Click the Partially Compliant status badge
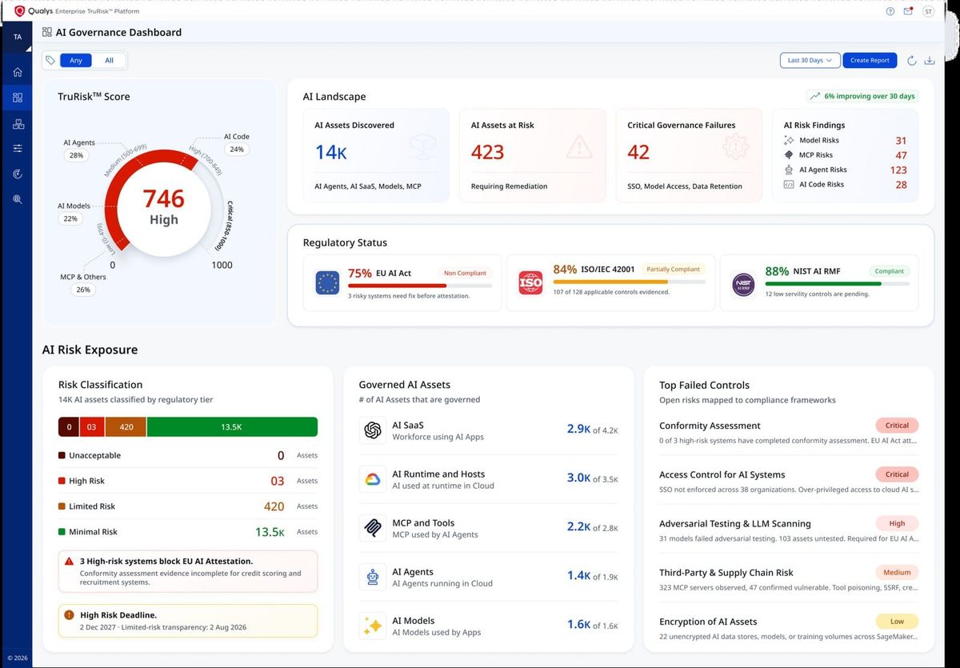 pos(674,270)
